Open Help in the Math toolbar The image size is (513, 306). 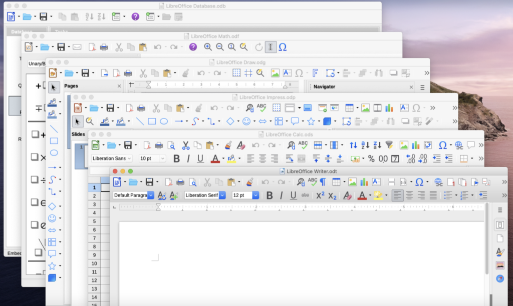[x=193, y=47]
